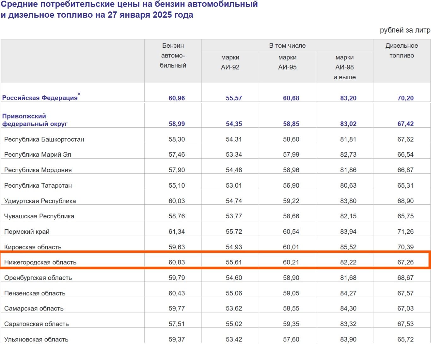Select the "марки АИ-95" column header
The width and height of the screenshot is (431, 350).
point(287,62)
